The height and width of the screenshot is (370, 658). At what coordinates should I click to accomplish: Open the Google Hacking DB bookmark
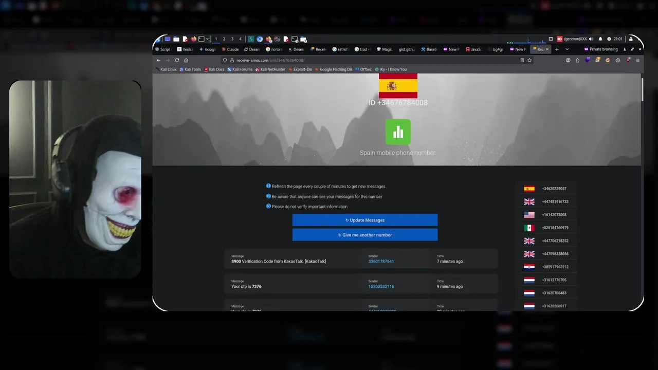(x=334, y=69)
